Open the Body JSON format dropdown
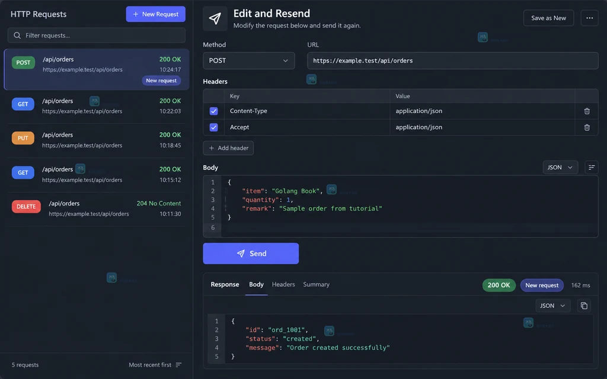Viewport: 607px width, 379px height. tap(560, 168)
